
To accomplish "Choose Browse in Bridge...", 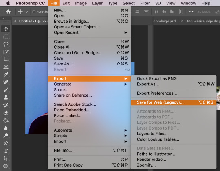I will pos(89,21).
